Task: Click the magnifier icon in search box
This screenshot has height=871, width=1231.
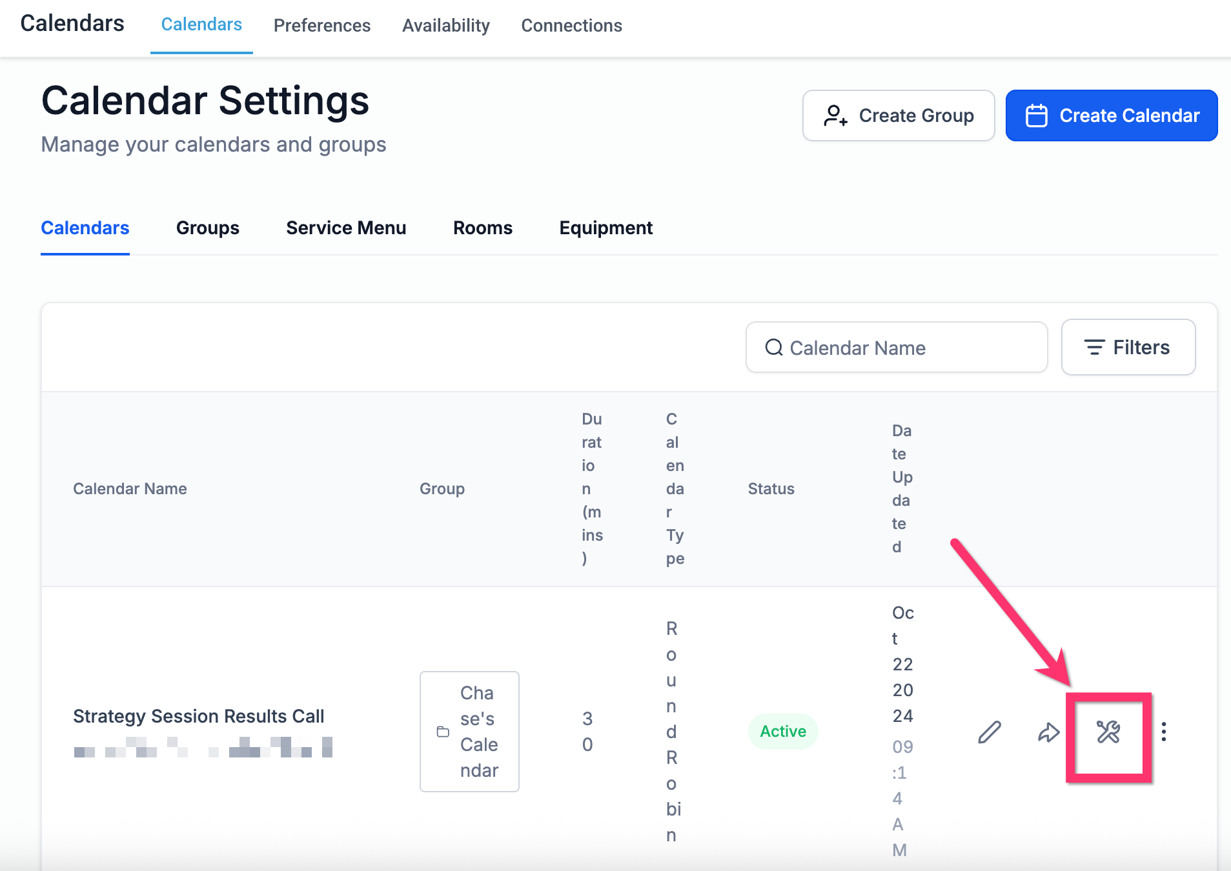Action: point(773,348)
